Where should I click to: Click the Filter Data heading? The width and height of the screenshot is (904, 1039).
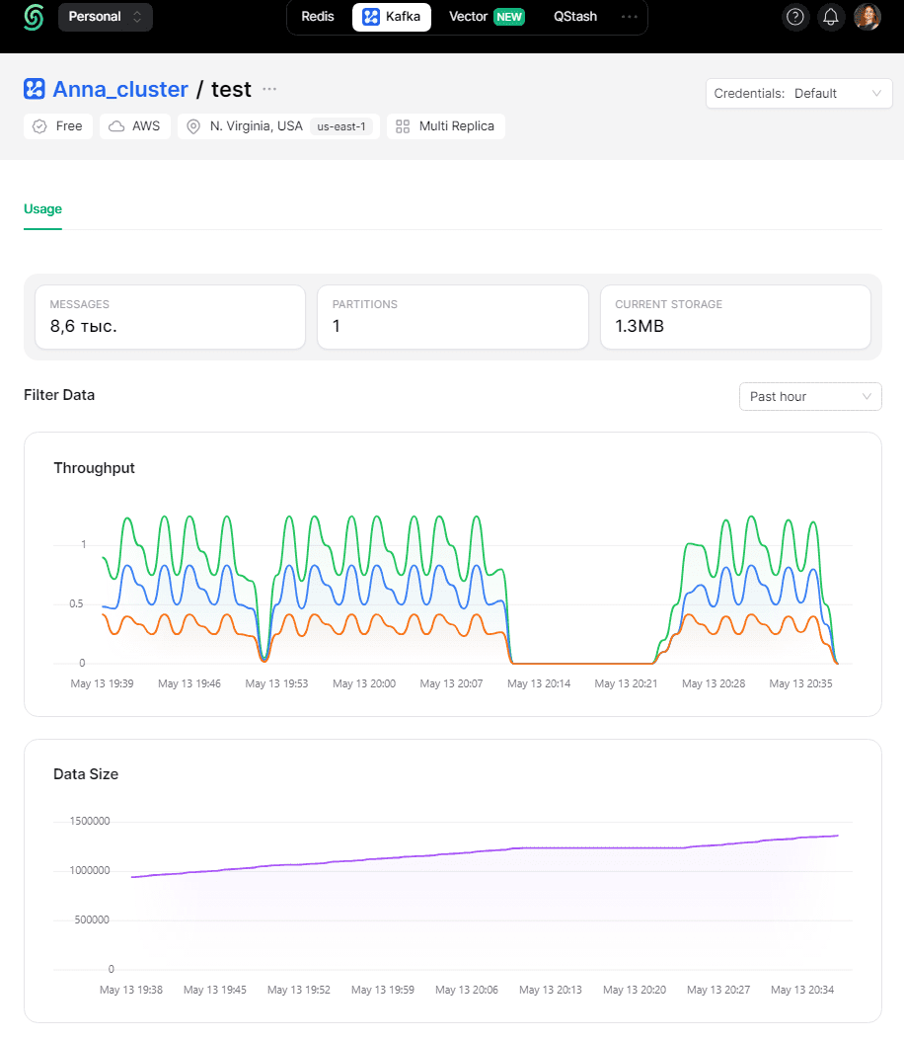59,395
